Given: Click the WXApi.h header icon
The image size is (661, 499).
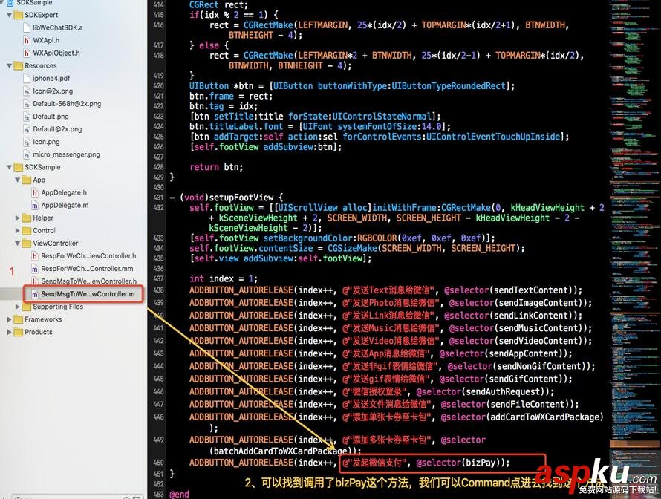Looking at the screenshot, I should pos(27,40).
